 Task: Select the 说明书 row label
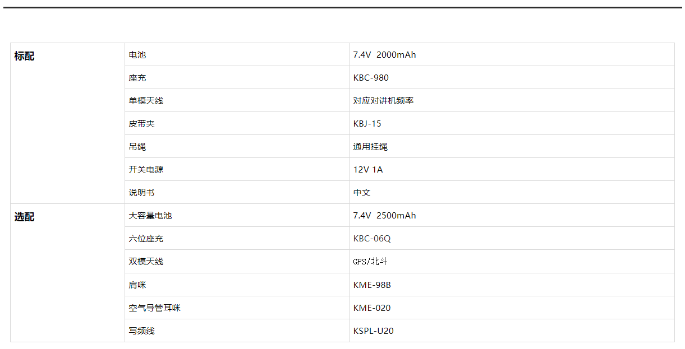point(141,193)
